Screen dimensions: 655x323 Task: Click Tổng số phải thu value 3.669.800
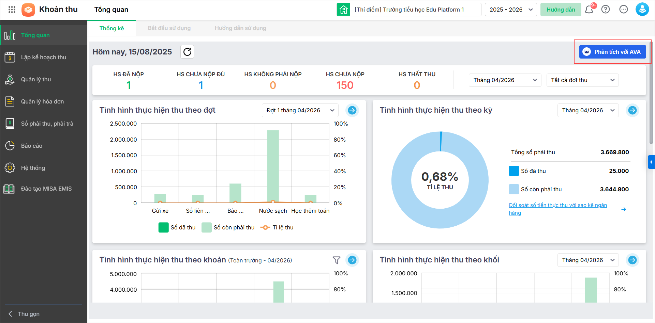click(614, 152)
